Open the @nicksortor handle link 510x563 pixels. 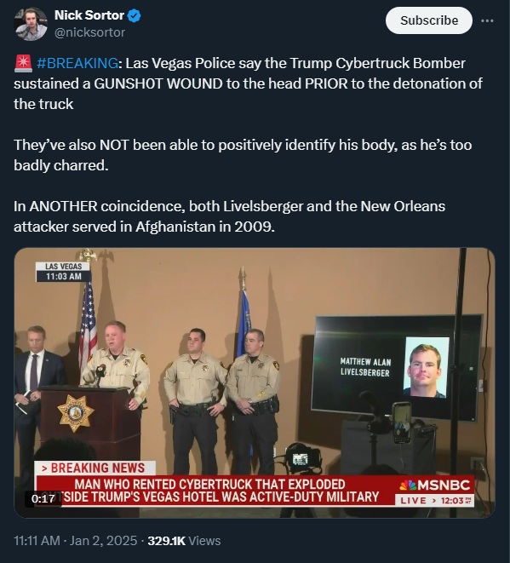tap(89, 32)
